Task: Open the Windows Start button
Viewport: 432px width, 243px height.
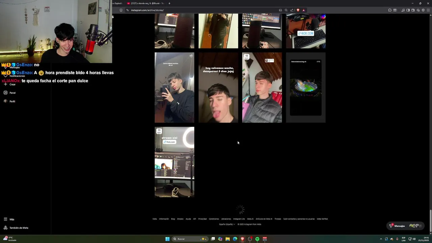Action: click(x=167, y=239)
